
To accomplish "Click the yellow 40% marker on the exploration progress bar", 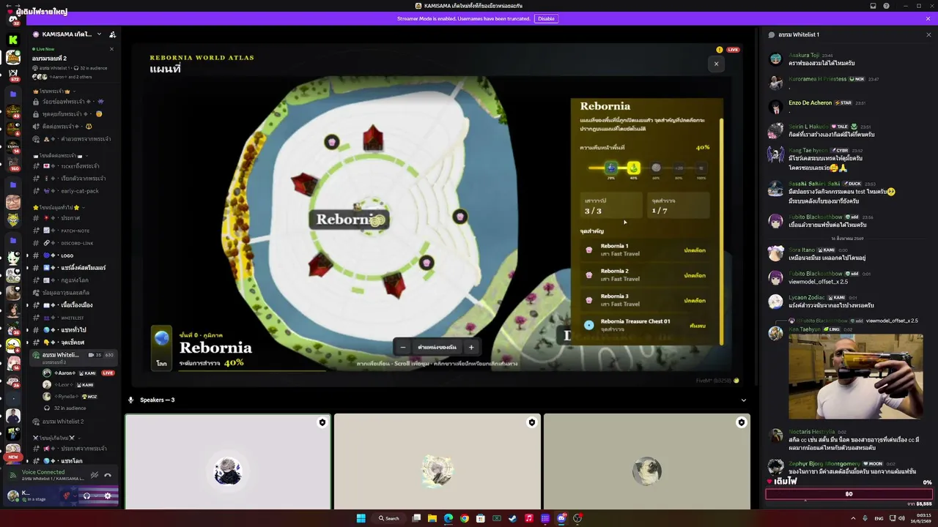I will 634,168.
